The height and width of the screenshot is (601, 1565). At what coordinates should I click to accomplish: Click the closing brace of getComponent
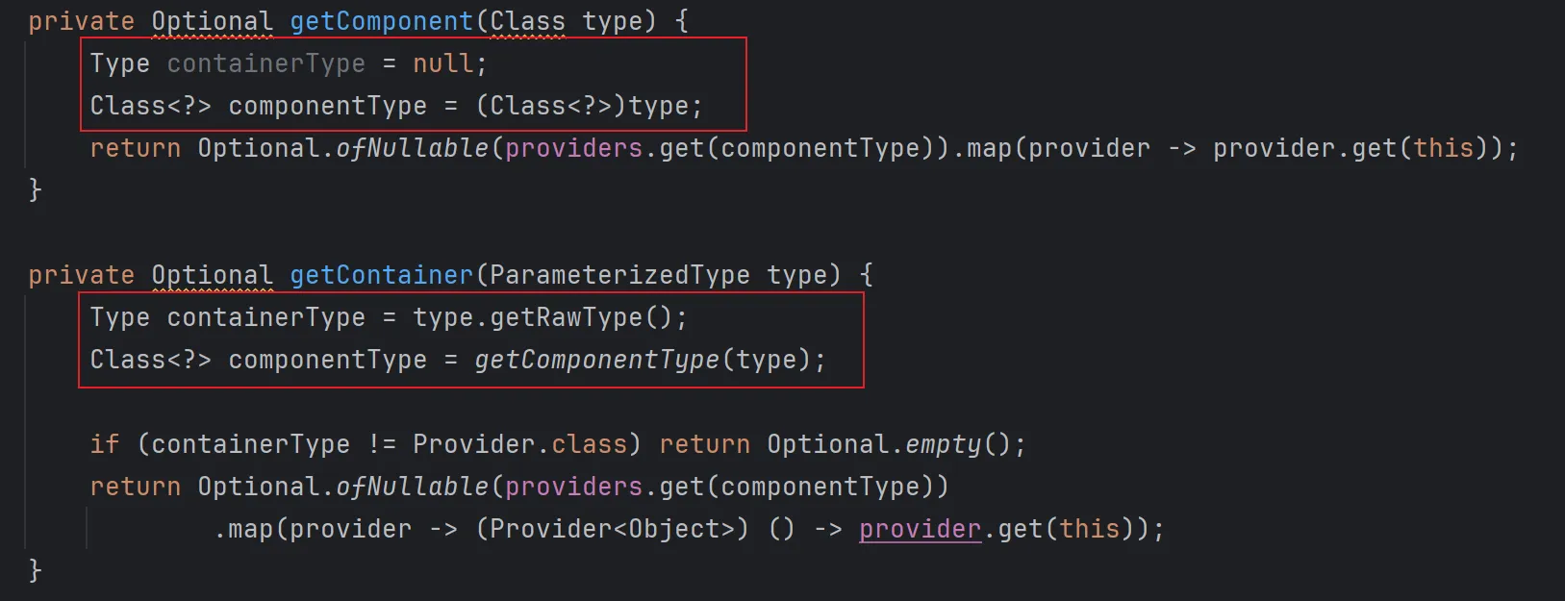(x=36, y=189)
